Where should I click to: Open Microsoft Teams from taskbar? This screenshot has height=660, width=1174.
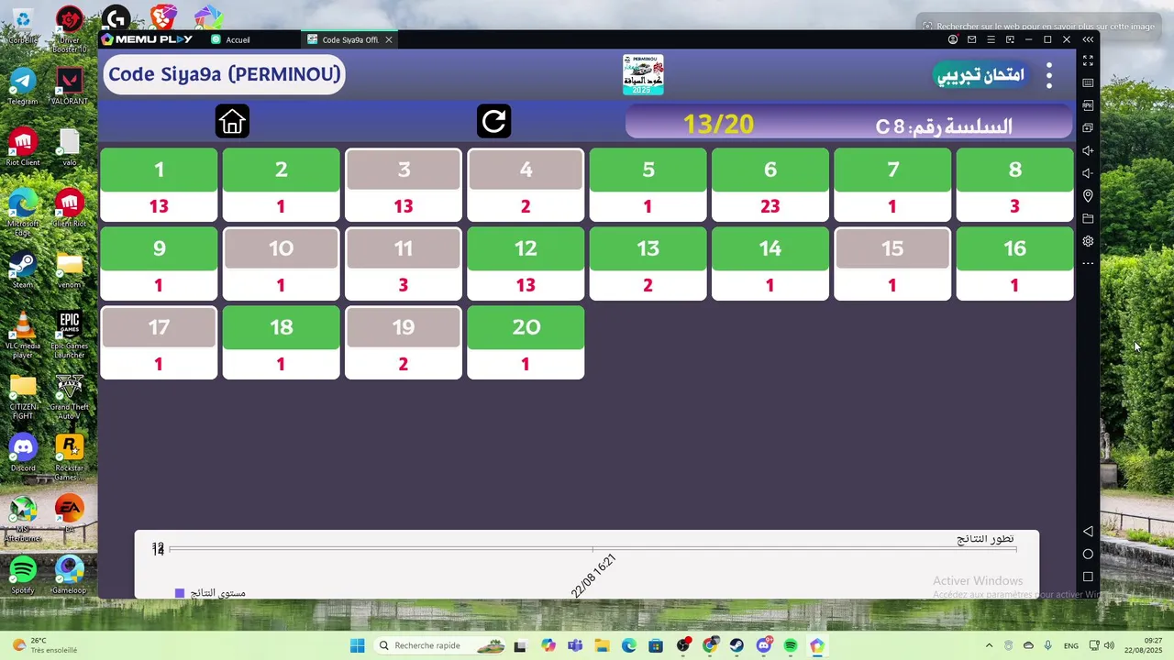tap(575, 645)
